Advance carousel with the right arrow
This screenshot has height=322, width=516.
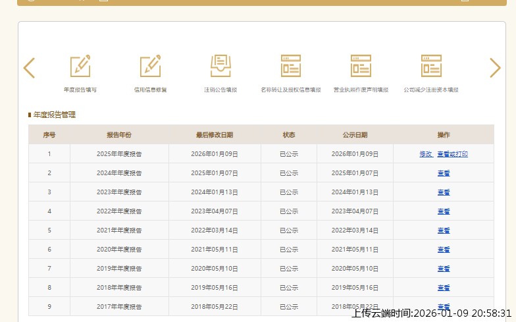495,68
